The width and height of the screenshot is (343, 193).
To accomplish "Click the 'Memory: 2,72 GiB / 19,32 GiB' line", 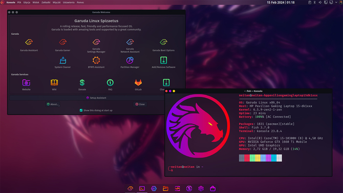I will pos(269,149).
